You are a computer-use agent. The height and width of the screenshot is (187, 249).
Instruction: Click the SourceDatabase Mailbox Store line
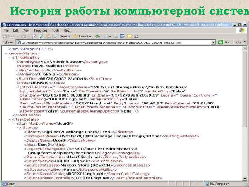[87, 166]
